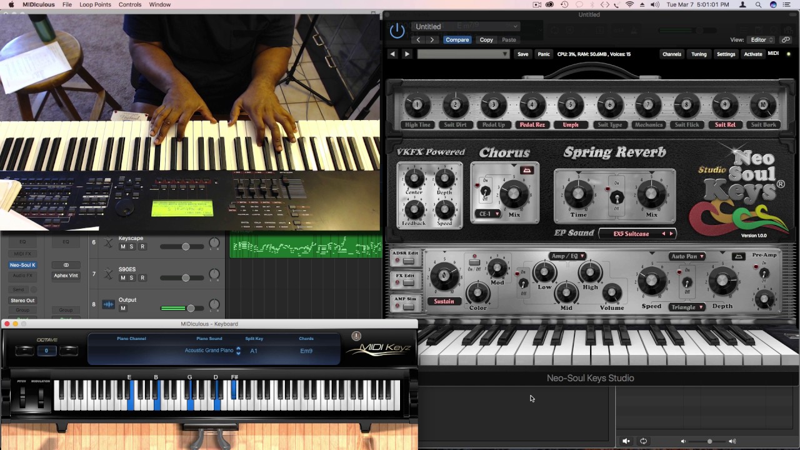Click the cycle loop icon at bottom right

[x=643, y=441]
